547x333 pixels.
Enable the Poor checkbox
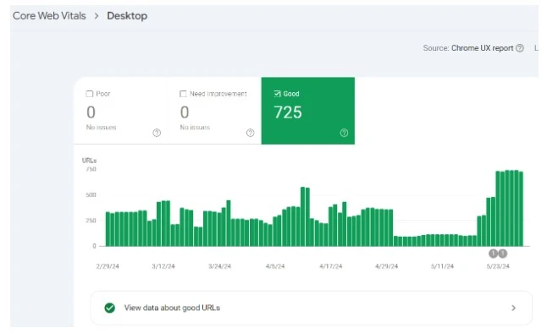click(x=90, y=94)
